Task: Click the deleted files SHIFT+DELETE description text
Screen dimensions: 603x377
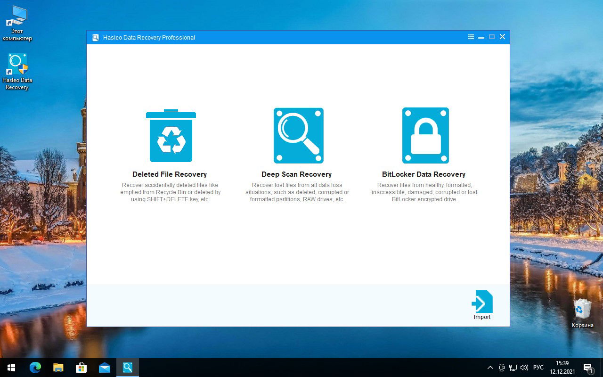Action: (x=171, y=192)
